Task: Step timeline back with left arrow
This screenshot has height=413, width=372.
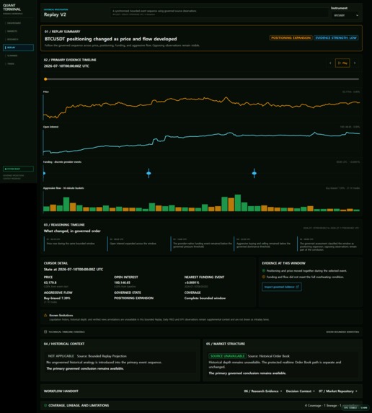Action: (x=330, y=63)
